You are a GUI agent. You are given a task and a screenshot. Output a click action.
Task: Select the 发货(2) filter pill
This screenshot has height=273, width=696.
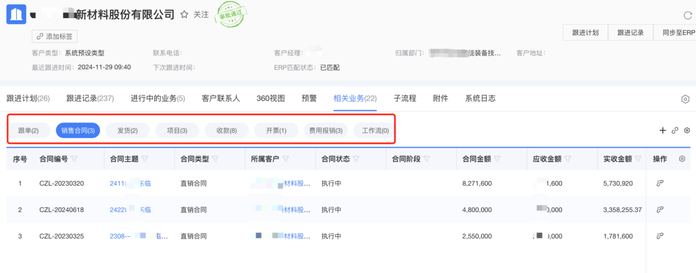(x=127, y=131)
